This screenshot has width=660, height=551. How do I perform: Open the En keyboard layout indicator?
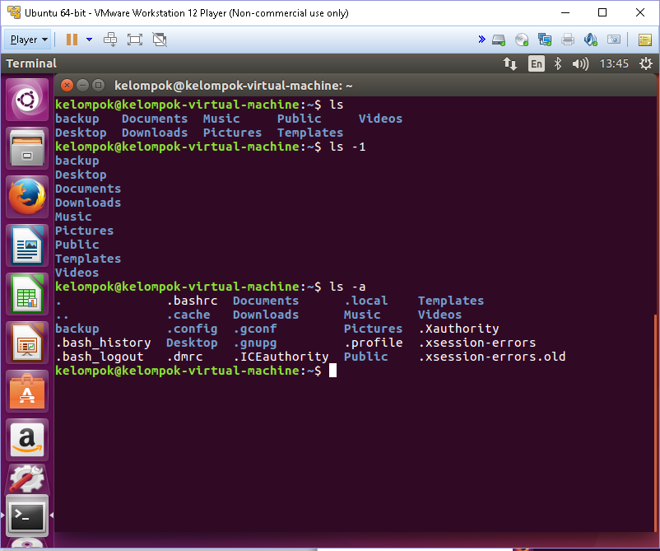click(537, 63)
